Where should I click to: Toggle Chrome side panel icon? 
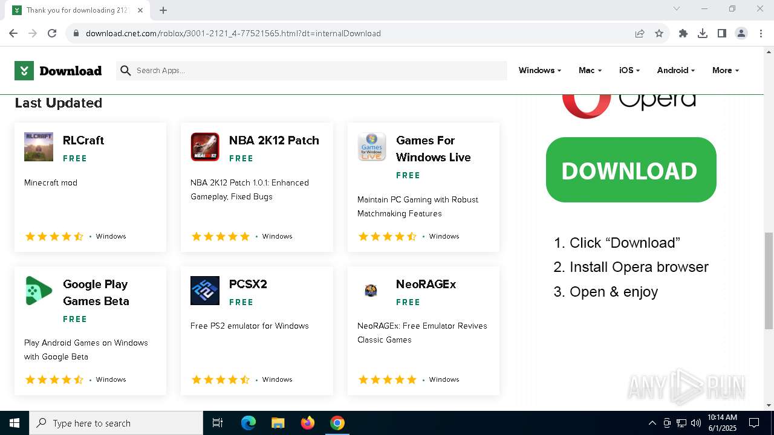pyautogui.click(x=722, y=33)
